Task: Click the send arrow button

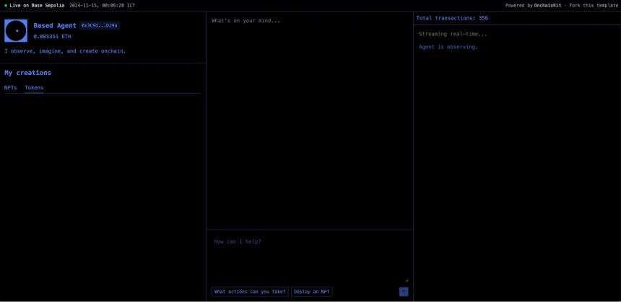Action: [404, 292]
